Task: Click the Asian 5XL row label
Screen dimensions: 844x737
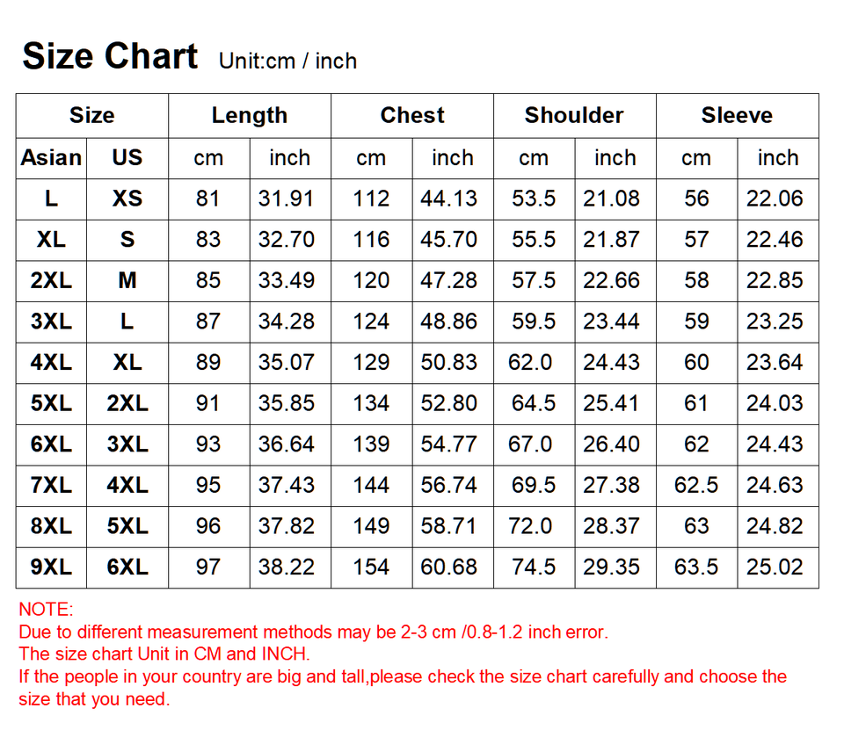Action: [51, 403]
